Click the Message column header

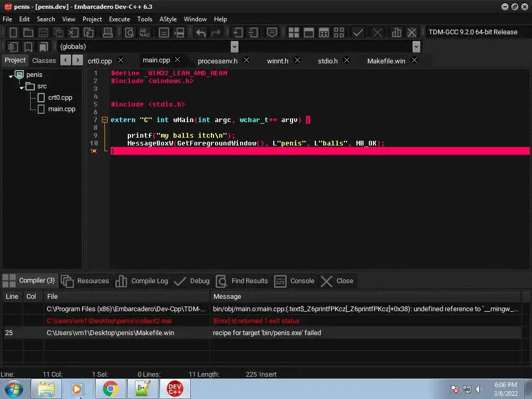click(365, 297)
